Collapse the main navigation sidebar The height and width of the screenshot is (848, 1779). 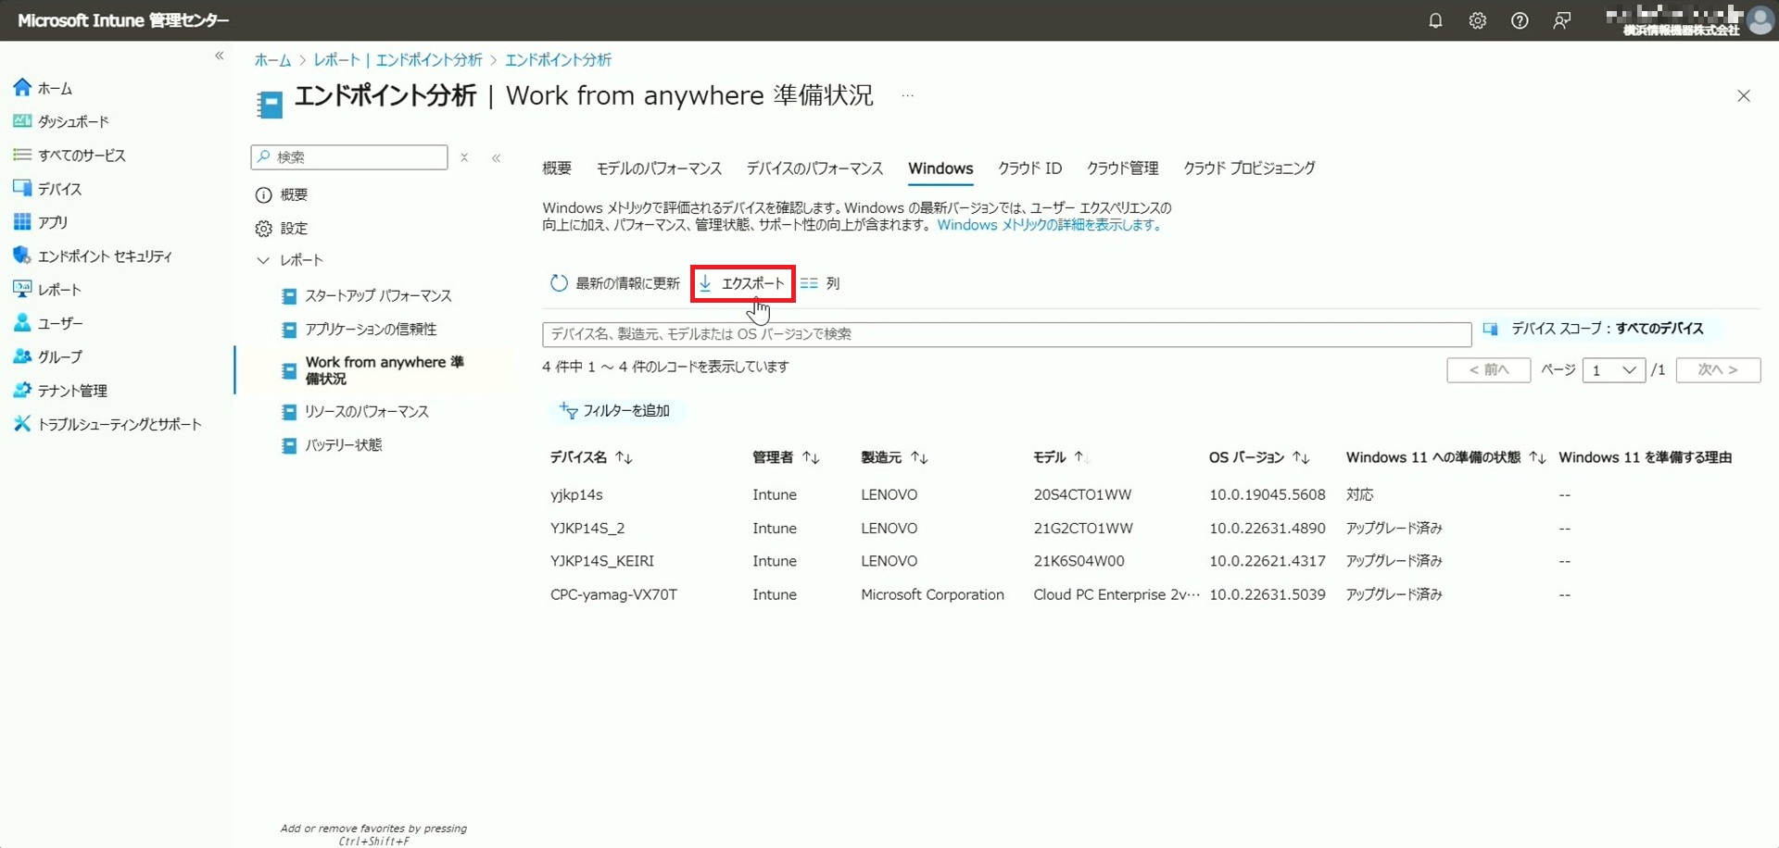pyautogui.click(x=220, y=56)
